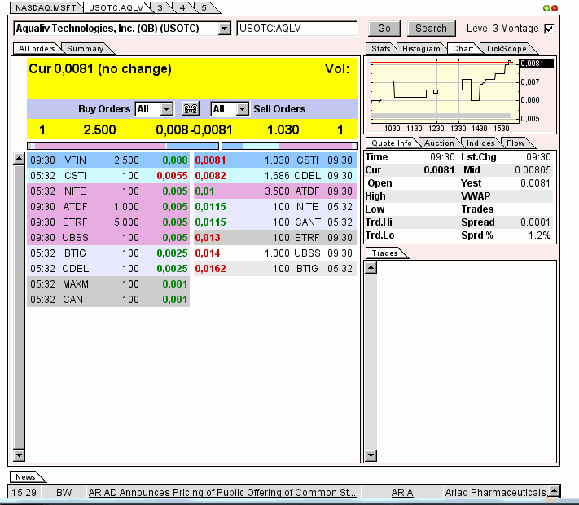The image size is (579, 505).
Task: Open the company name dropdown arrow
Action: click(x=224, y=29)
